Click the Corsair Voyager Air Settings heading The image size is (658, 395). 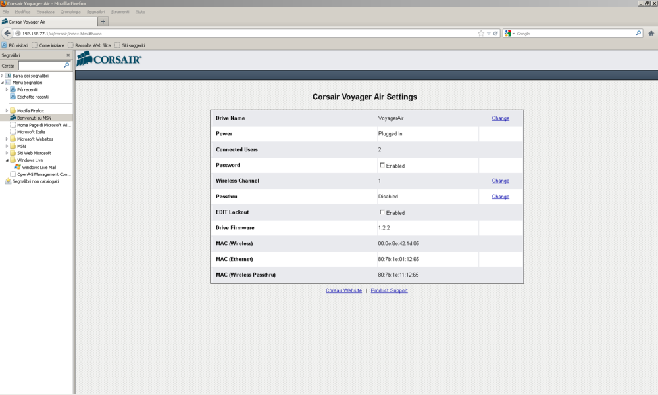pos(365,97)
